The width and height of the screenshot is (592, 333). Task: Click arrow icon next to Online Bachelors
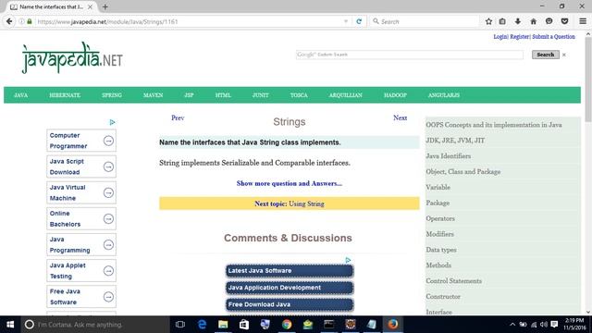108,219
